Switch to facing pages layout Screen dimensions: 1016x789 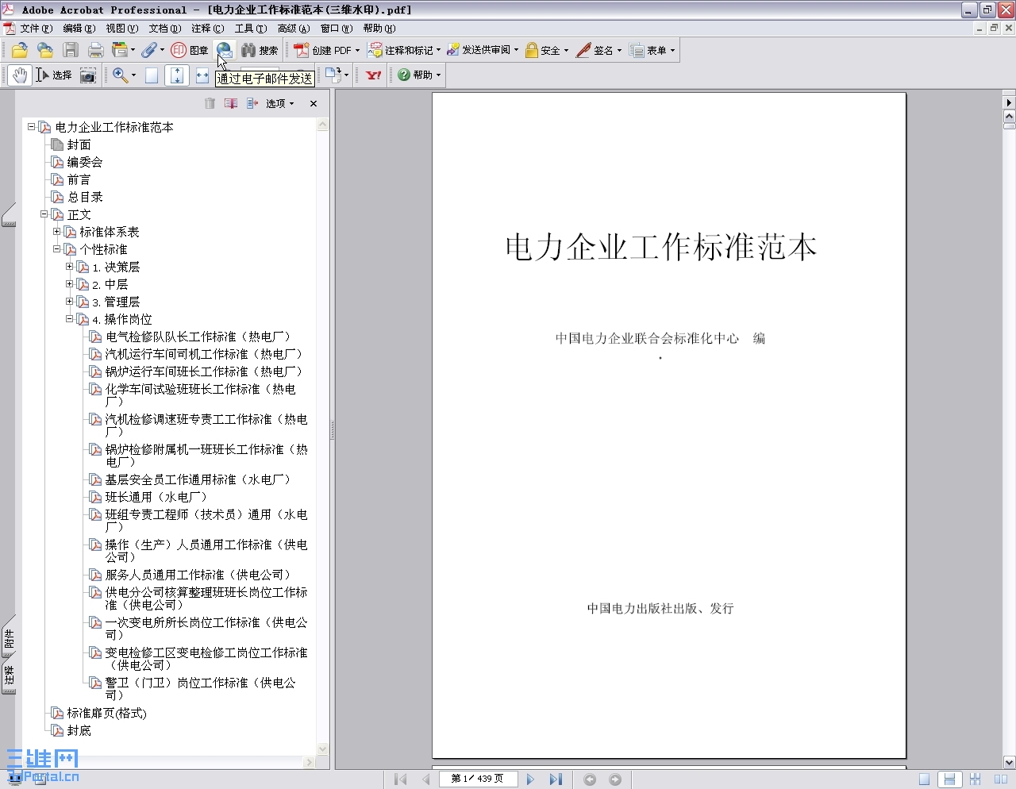pos(1000,779)
